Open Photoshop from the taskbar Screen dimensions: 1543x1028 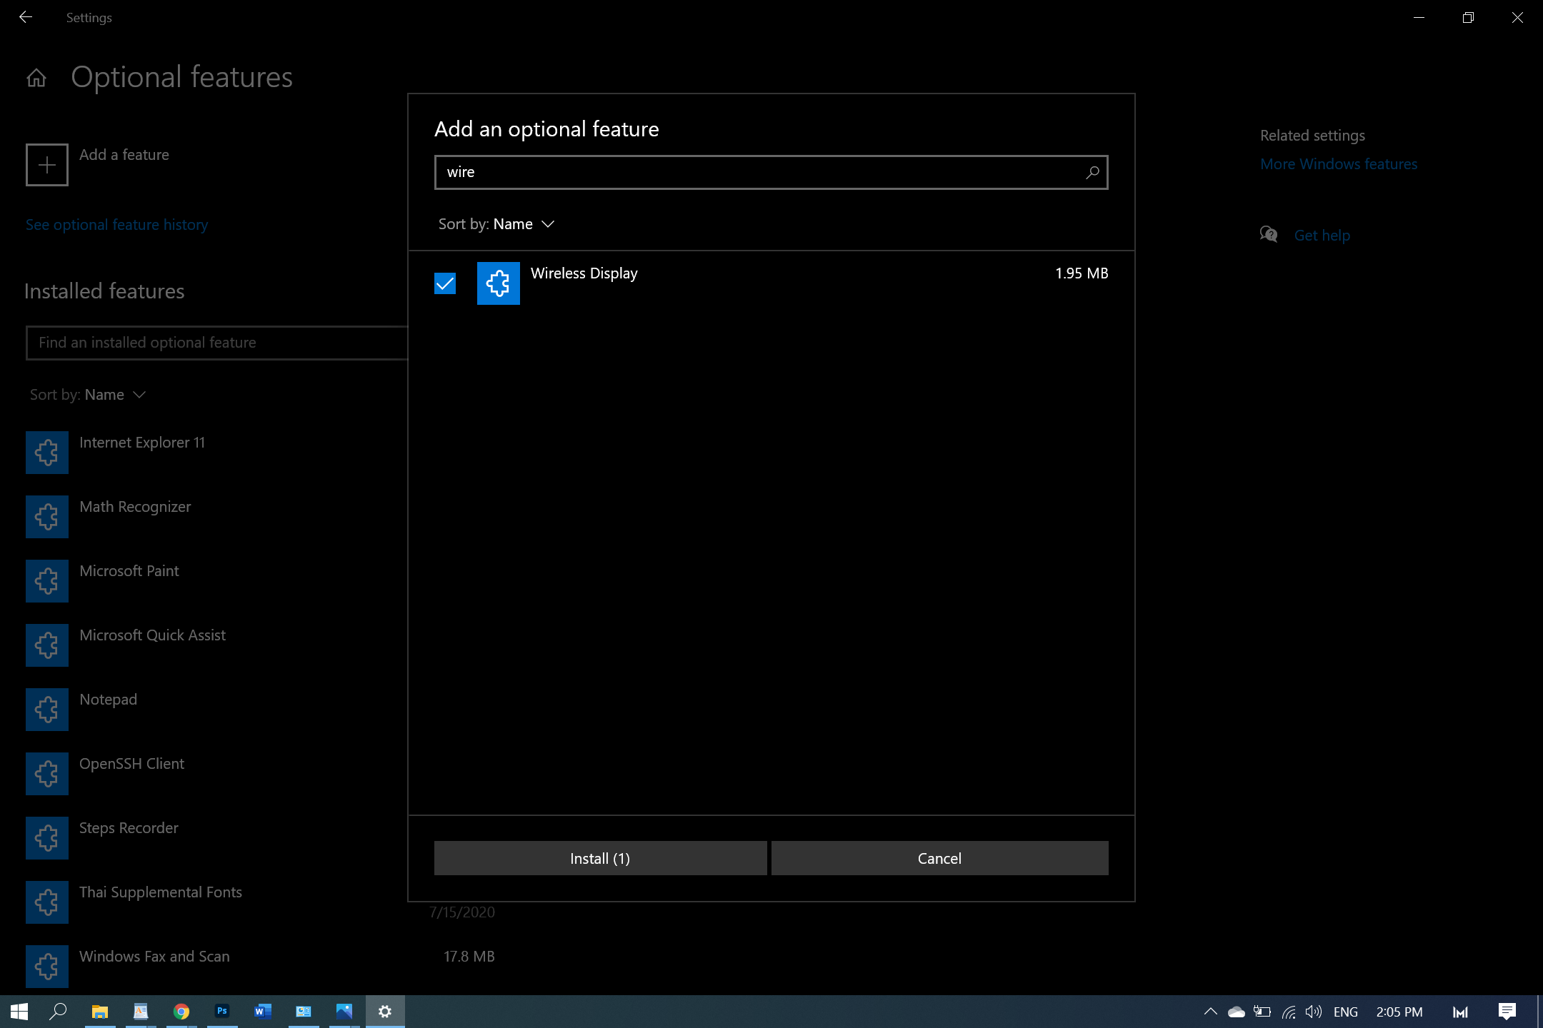pyautogui.click(x=222, y=1012)
